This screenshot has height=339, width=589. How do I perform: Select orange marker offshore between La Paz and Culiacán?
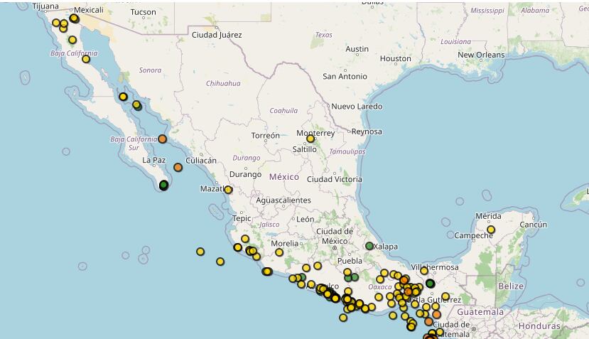coord(178,167)
